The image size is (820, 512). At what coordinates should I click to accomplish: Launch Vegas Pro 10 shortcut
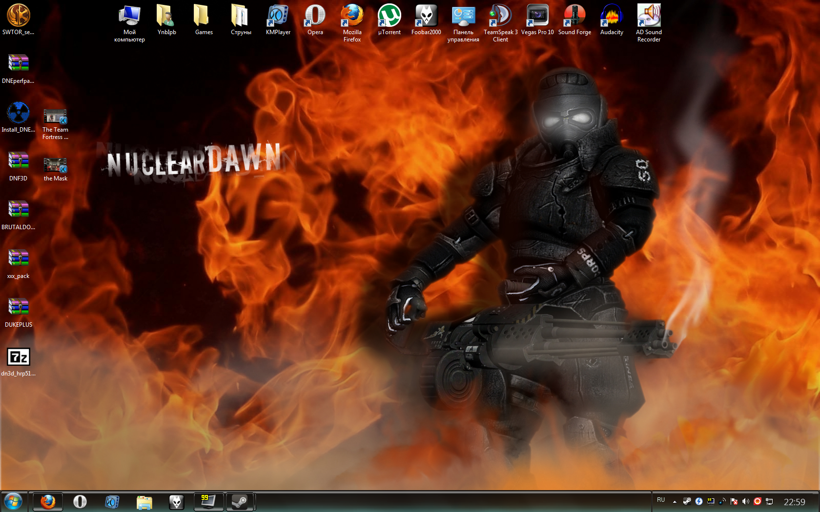(538, 20)
